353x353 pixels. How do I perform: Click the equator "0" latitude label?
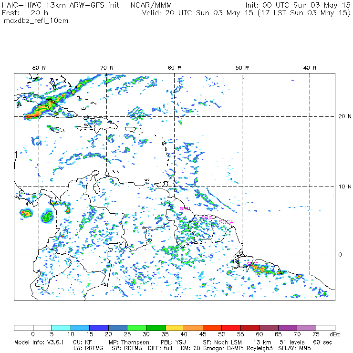340,254
